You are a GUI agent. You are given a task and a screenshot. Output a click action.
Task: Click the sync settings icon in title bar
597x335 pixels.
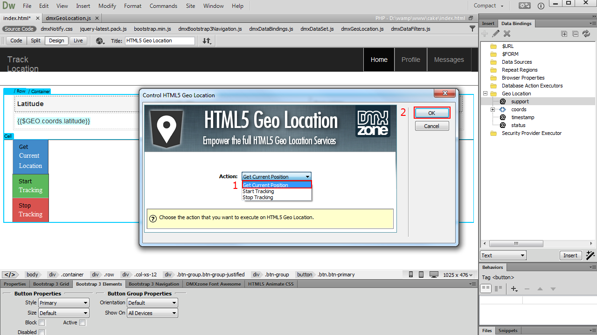(525, 6)
